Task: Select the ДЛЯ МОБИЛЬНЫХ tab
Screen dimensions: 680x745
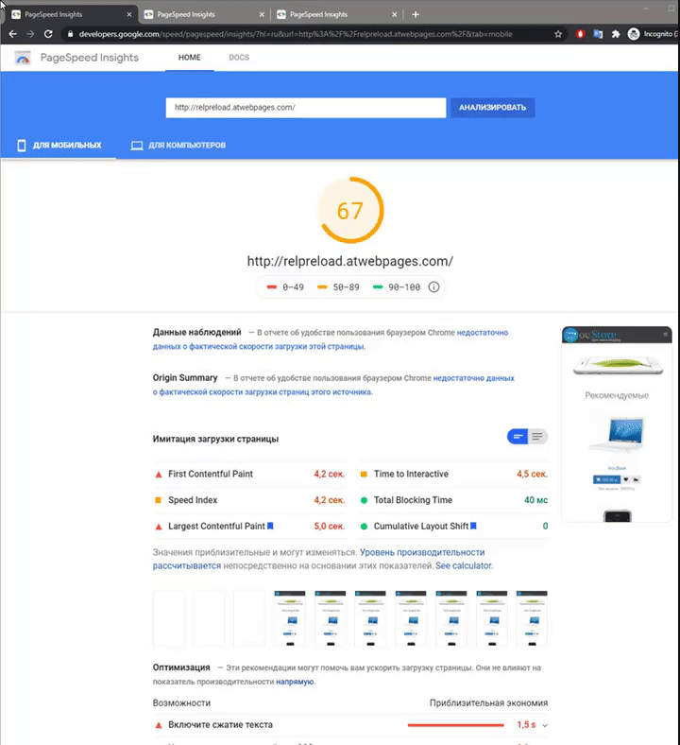Action: (x=59, y=145)
